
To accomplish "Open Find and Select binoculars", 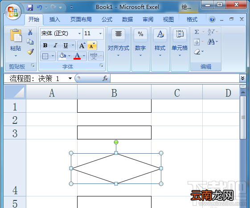I will 211,42.
